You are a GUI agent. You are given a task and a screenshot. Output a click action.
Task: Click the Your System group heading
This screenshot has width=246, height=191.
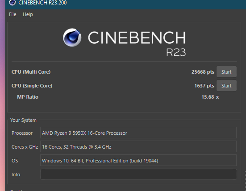pos(23,120)
